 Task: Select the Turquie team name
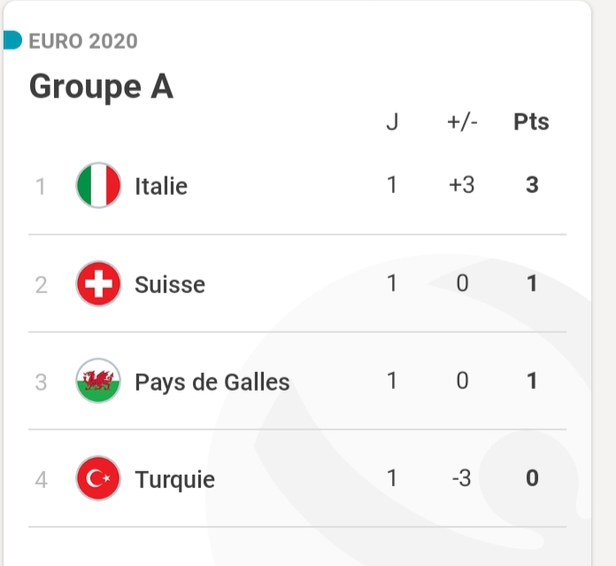click(x=174, y=479)
